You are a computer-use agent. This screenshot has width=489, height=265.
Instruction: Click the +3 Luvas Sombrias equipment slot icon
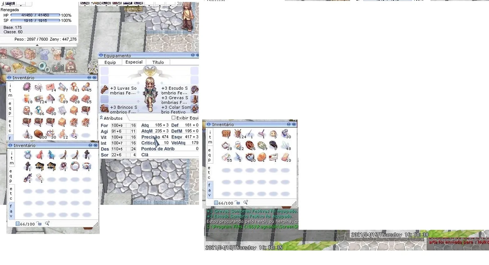click(x=104, y=90)
